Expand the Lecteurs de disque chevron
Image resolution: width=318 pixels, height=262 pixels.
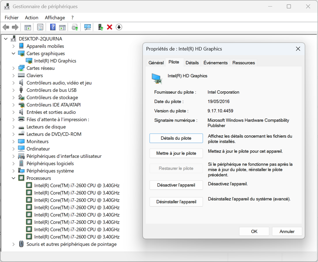pyautogui.click(x=13, y=127)
